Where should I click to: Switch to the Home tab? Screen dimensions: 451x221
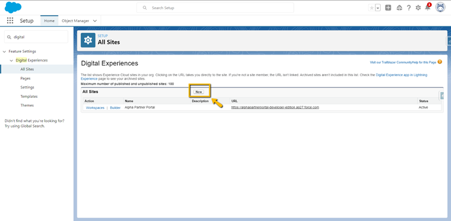[x=49, y=21]
